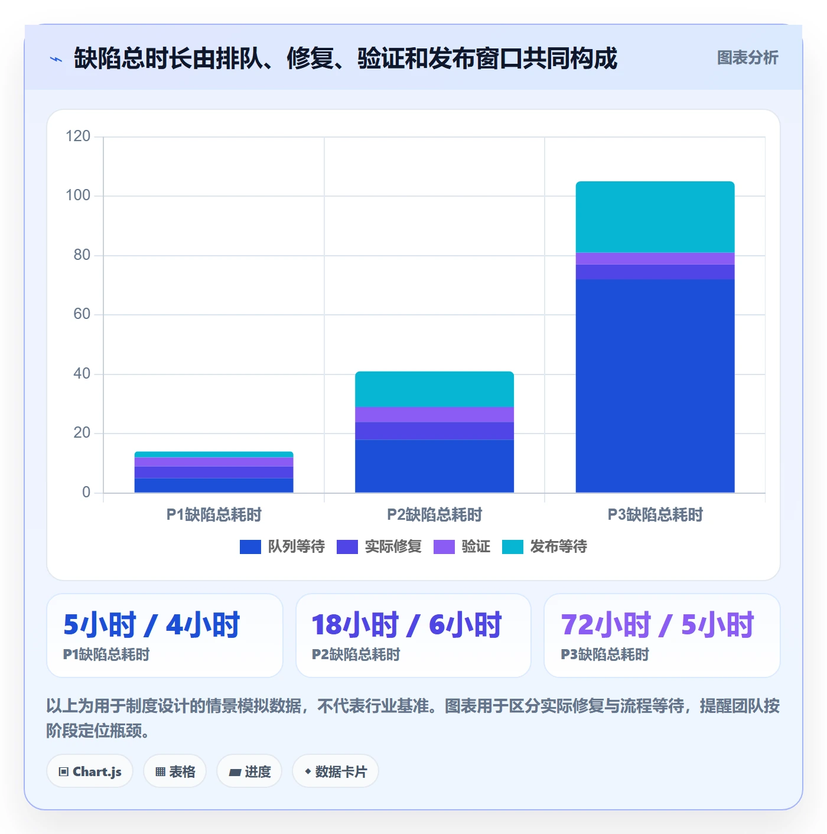Toggle the 验证 legend swatch
Screen dimensions: 827x834
pyautogui.click(x=444, y=547)
